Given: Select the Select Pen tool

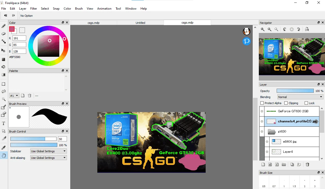Looking at the screenshot, I should [x=4, y=107].
